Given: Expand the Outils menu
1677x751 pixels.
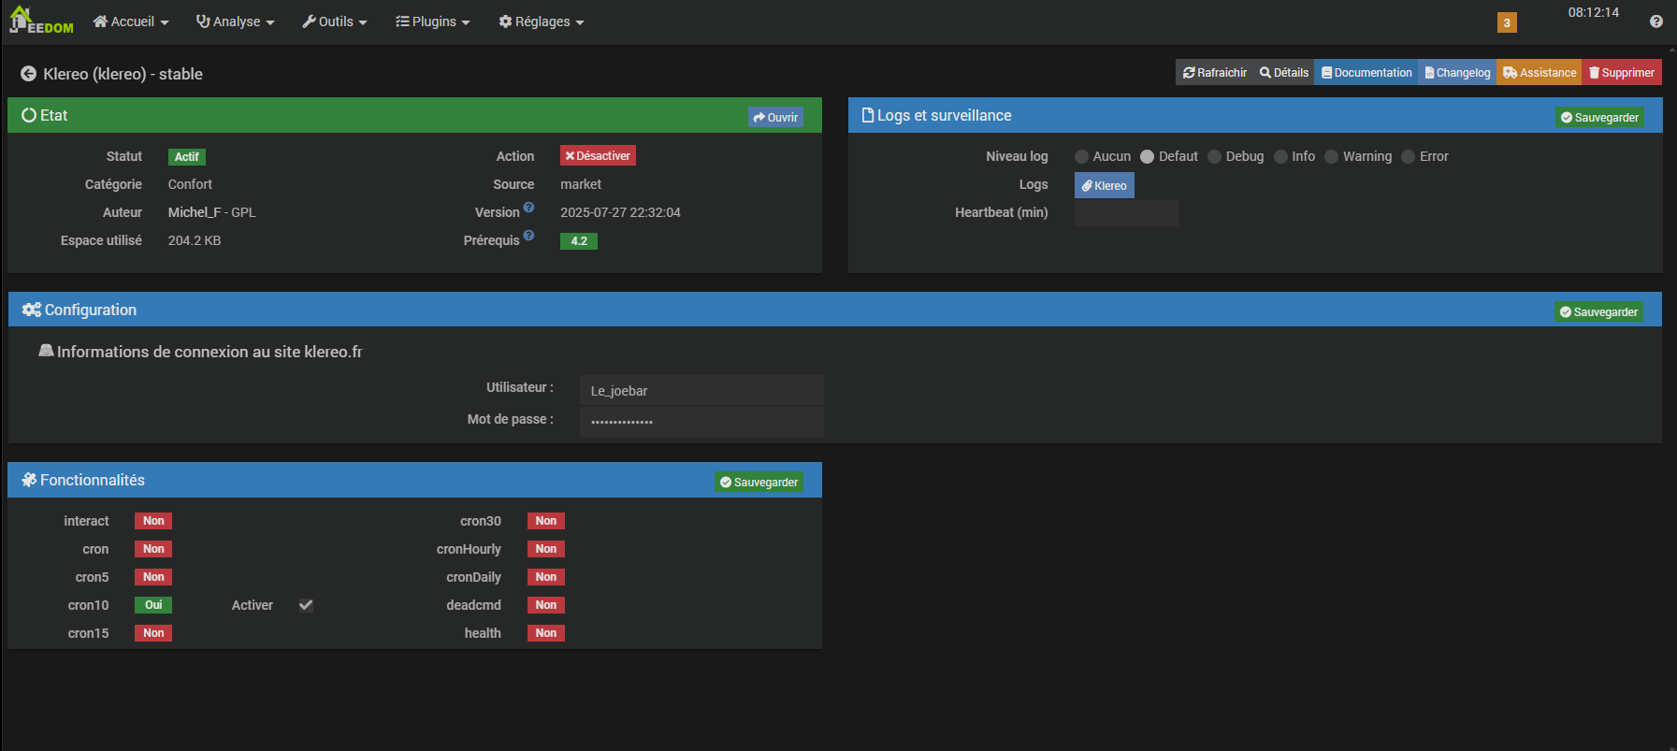Looking at the screenshot, I should tap(334, 22).
